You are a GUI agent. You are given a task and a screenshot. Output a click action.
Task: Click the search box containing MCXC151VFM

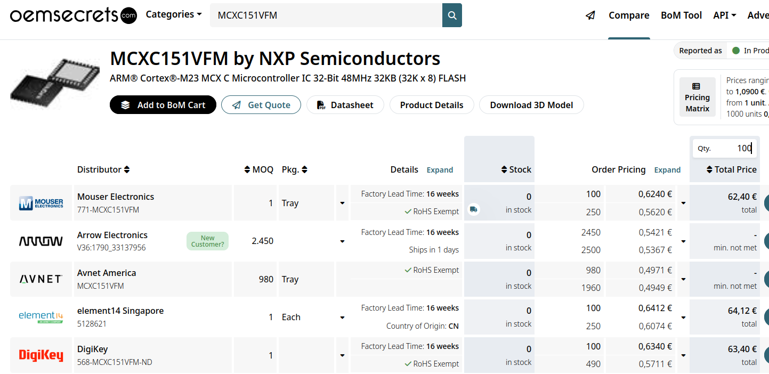(326, 15)
